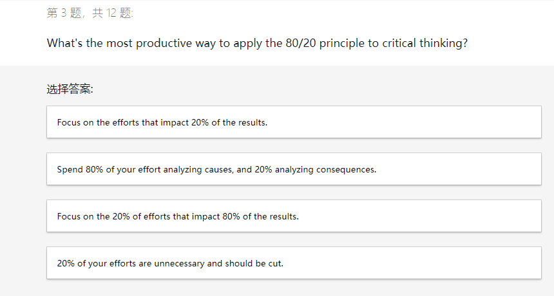Pick 'Focus on the 20% of efforts' answer
The height and width of the screenshot is (296, 554).
click(293, 216)
